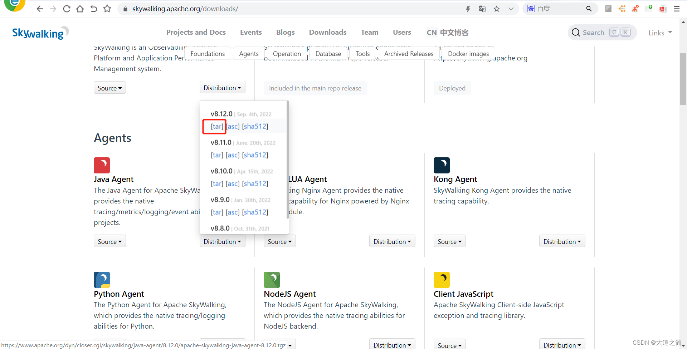Click the browser forward arrow

pos(53,9)
